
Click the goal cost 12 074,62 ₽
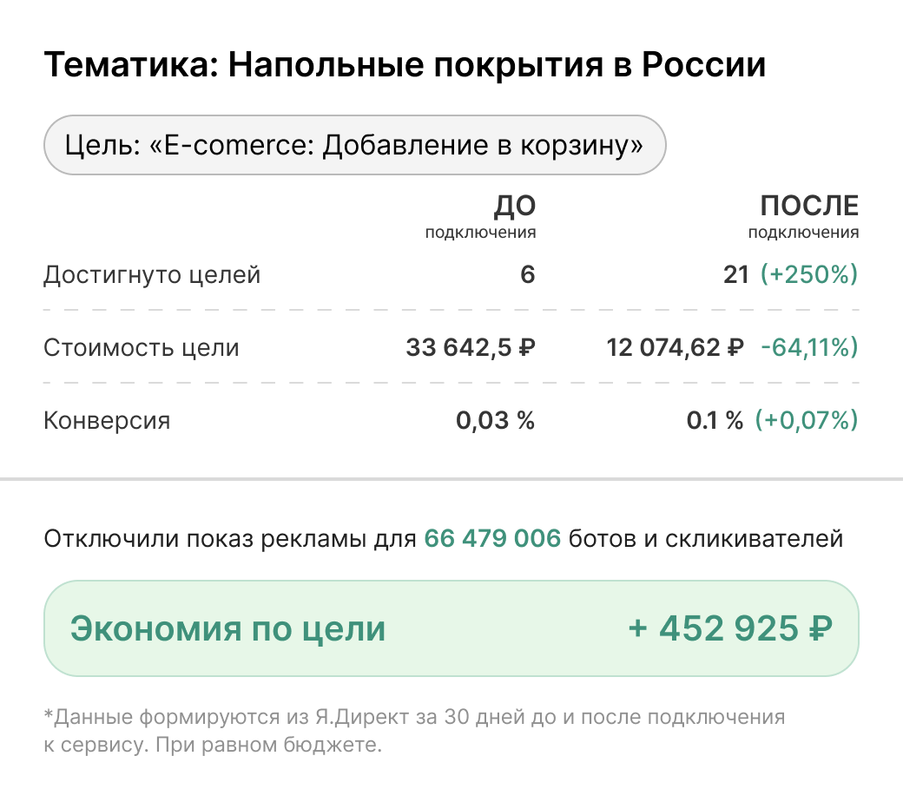[x=675, y=348]
